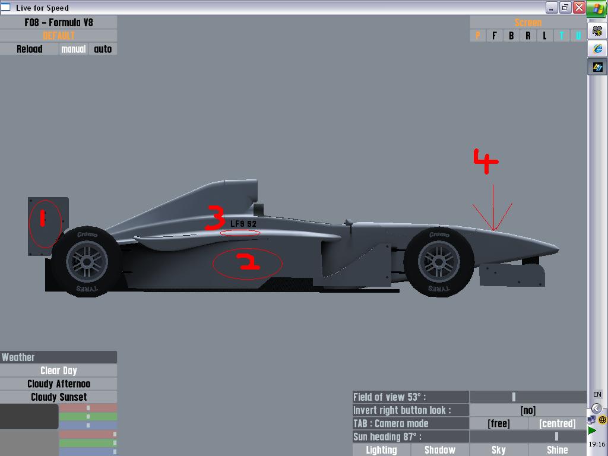Set camera mode to [centred]
This screenshot has width=608, height=456.
point(557,423)
